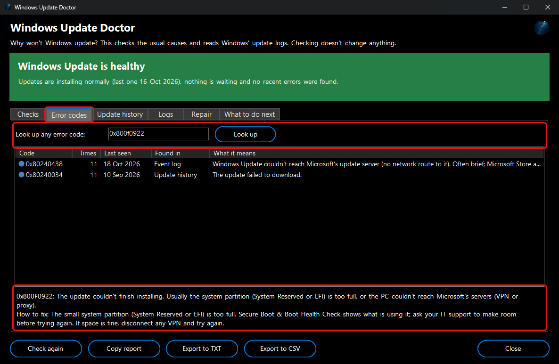The height and width of the screenshot is (364, 559).
Task: Select the 0x80240438 error code row
Action: coord(279,164)
